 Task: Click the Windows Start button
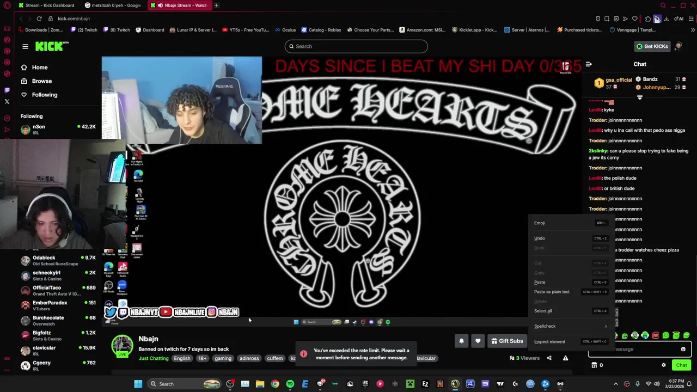[138, 384]
